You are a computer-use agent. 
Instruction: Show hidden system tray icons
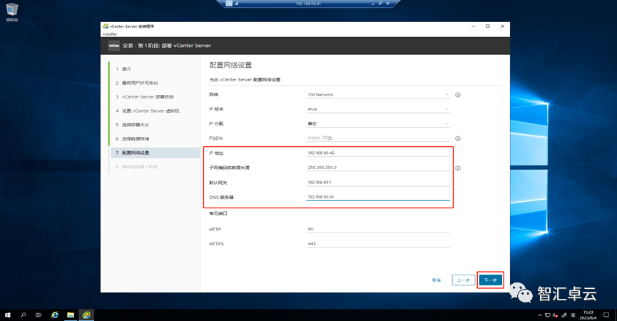pyautogui.click(x=539, y=315)
